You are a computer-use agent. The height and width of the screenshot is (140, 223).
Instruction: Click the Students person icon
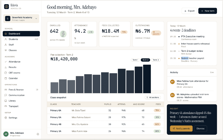tap(6, 39)
